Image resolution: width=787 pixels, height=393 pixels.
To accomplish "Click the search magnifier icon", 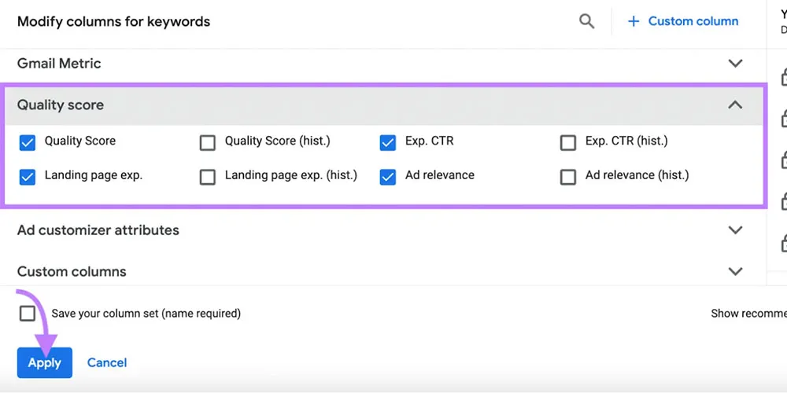I will [x=586, y=21].
